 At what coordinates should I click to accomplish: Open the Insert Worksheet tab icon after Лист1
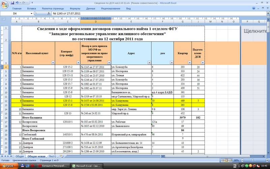coord(61,156)
